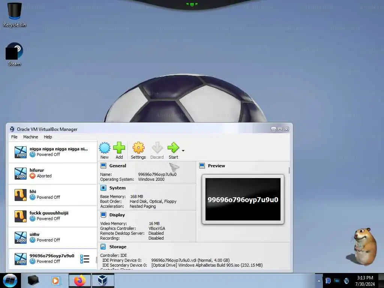Select the ui8w virtual machine
Screen dimensions: 384x288
click(53, 237)
